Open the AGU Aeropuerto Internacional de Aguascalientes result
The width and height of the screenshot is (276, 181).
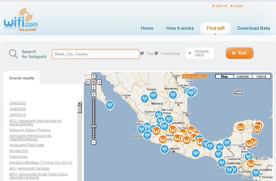(35, 122)
